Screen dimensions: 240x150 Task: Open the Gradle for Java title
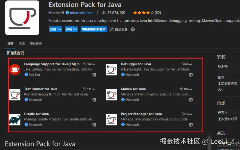coord(36,114)
